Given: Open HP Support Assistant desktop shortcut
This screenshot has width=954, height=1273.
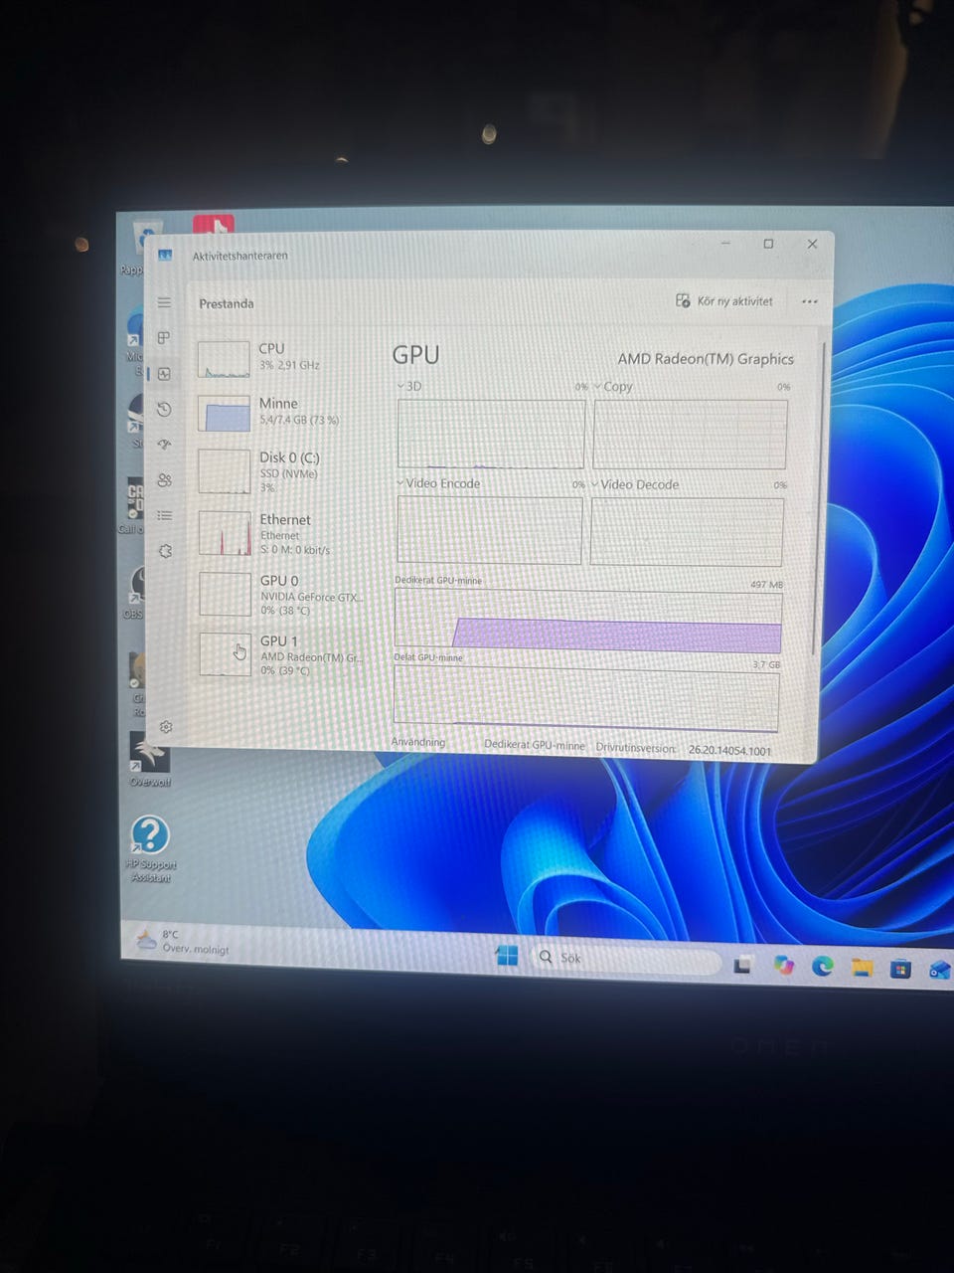Looking at the screenshot, I should pyautogui.click(x=150, y=848).
